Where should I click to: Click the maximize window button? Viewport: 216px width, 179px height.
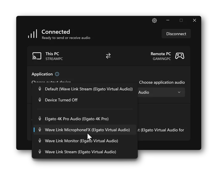coord(181,20)
